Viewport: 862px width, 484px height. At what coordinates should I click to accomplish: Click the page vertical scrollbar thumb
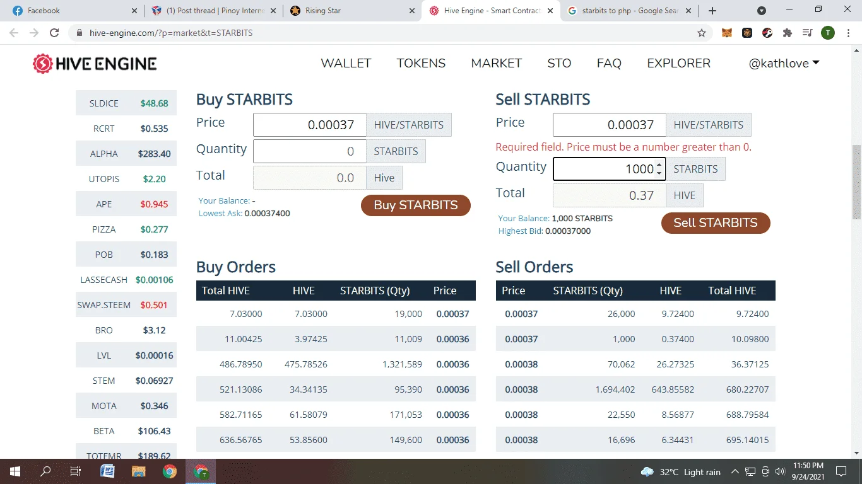point(856,182)
